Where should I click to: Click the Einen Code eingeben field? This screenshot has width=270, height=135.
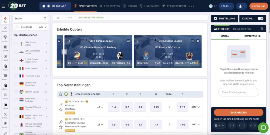click(x=238, y=92)
